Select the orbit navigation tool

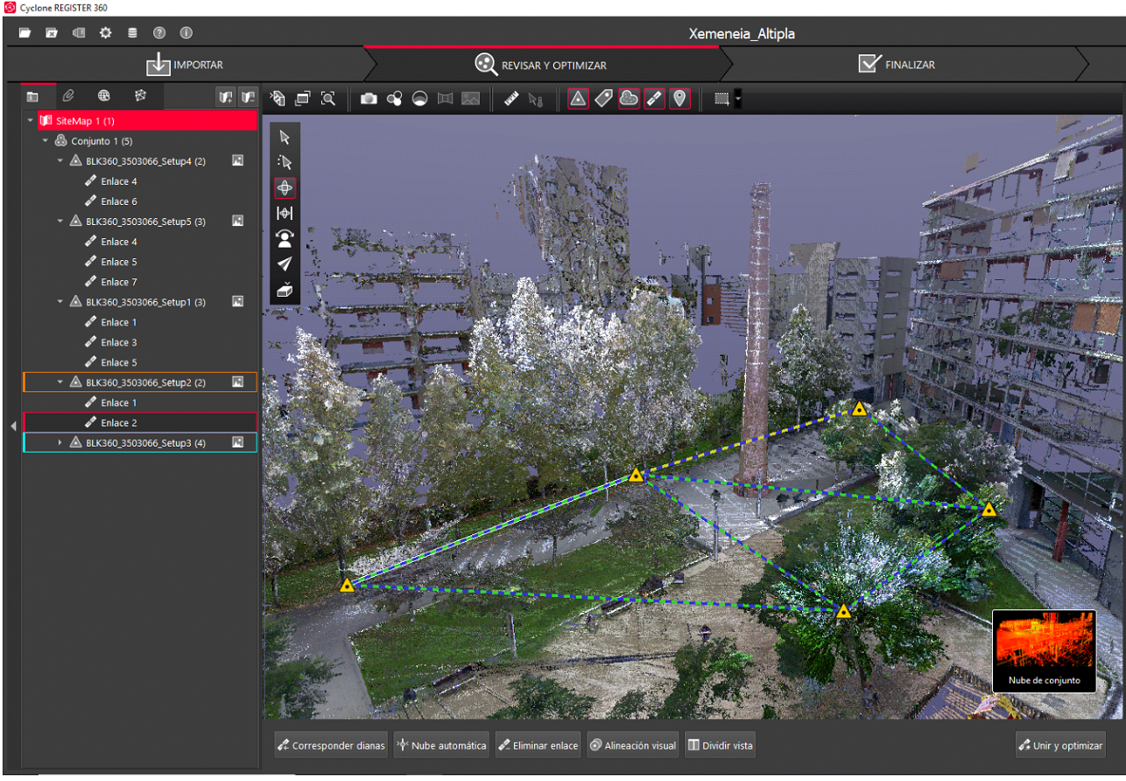click(285, 187)
